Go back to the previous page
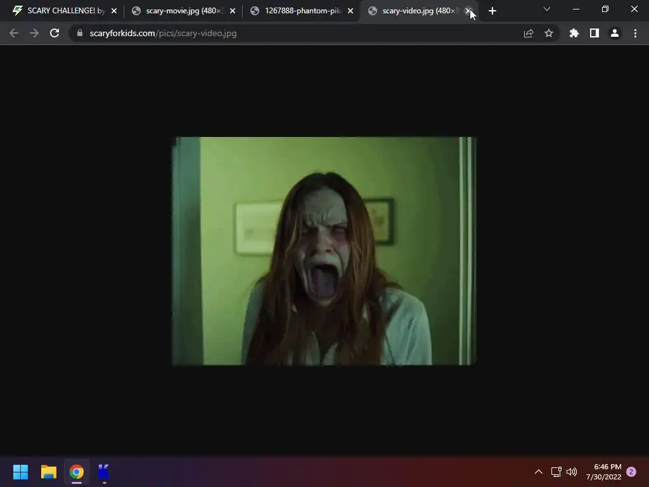Viewport: 649px width, 487px height. [14, 33]
